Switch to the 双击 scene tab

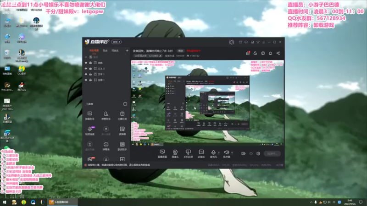click(105, 50)
